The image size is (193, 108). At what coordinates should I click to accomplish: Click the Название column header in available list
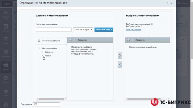(82, 40)
